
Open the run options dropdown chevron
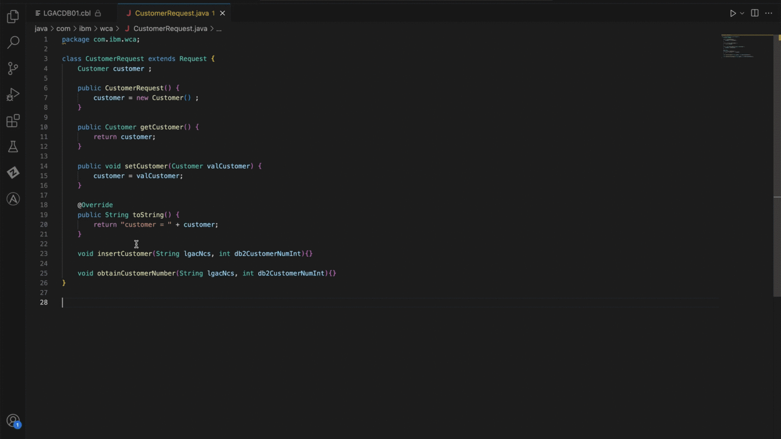pos(741,13)
